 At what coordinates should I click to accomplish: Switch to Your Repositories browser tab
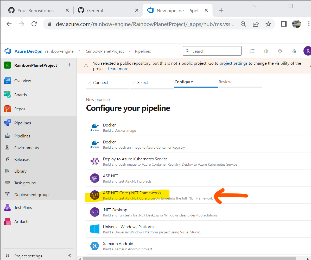[x=36, y=10]
